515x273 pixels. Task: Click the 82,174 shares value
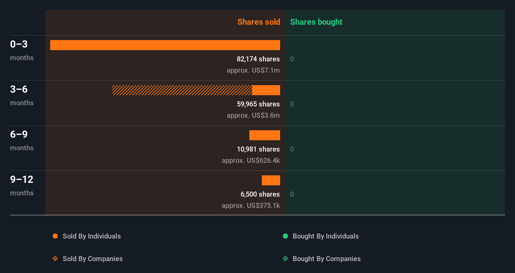click(258, 59)
